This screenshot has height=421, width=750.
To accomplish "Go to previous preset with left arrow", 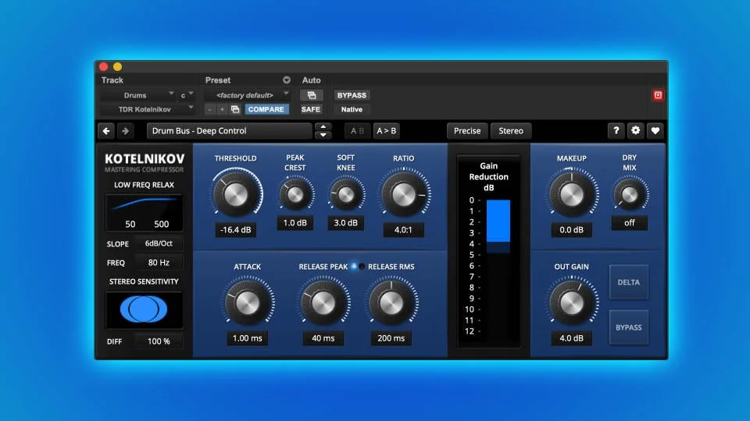I will pos(106,131).
